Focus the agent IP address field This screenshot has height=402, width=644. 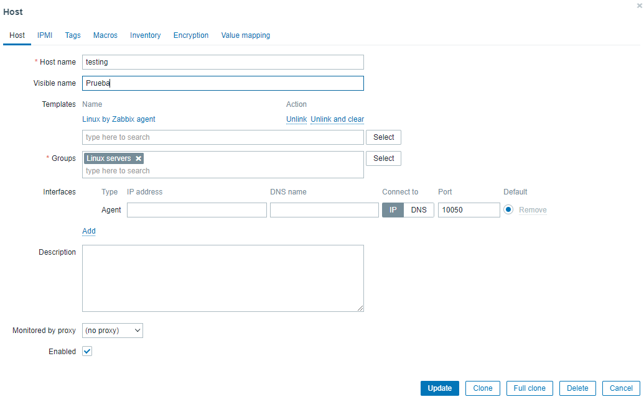point(197,209)
